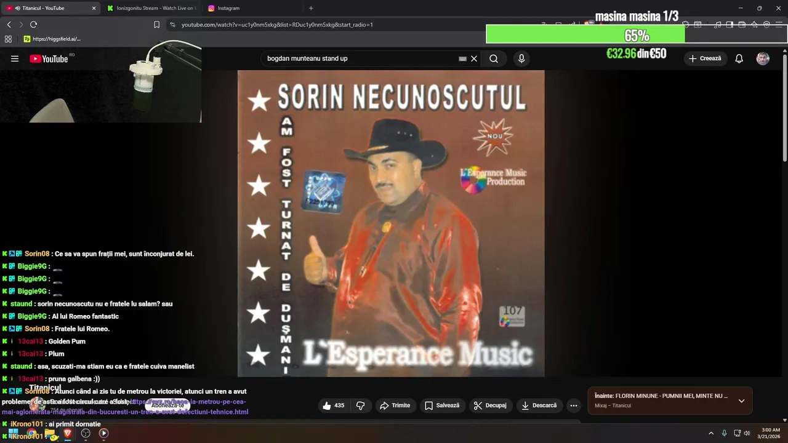Click the magnifying glass search button

pos(494,58)
